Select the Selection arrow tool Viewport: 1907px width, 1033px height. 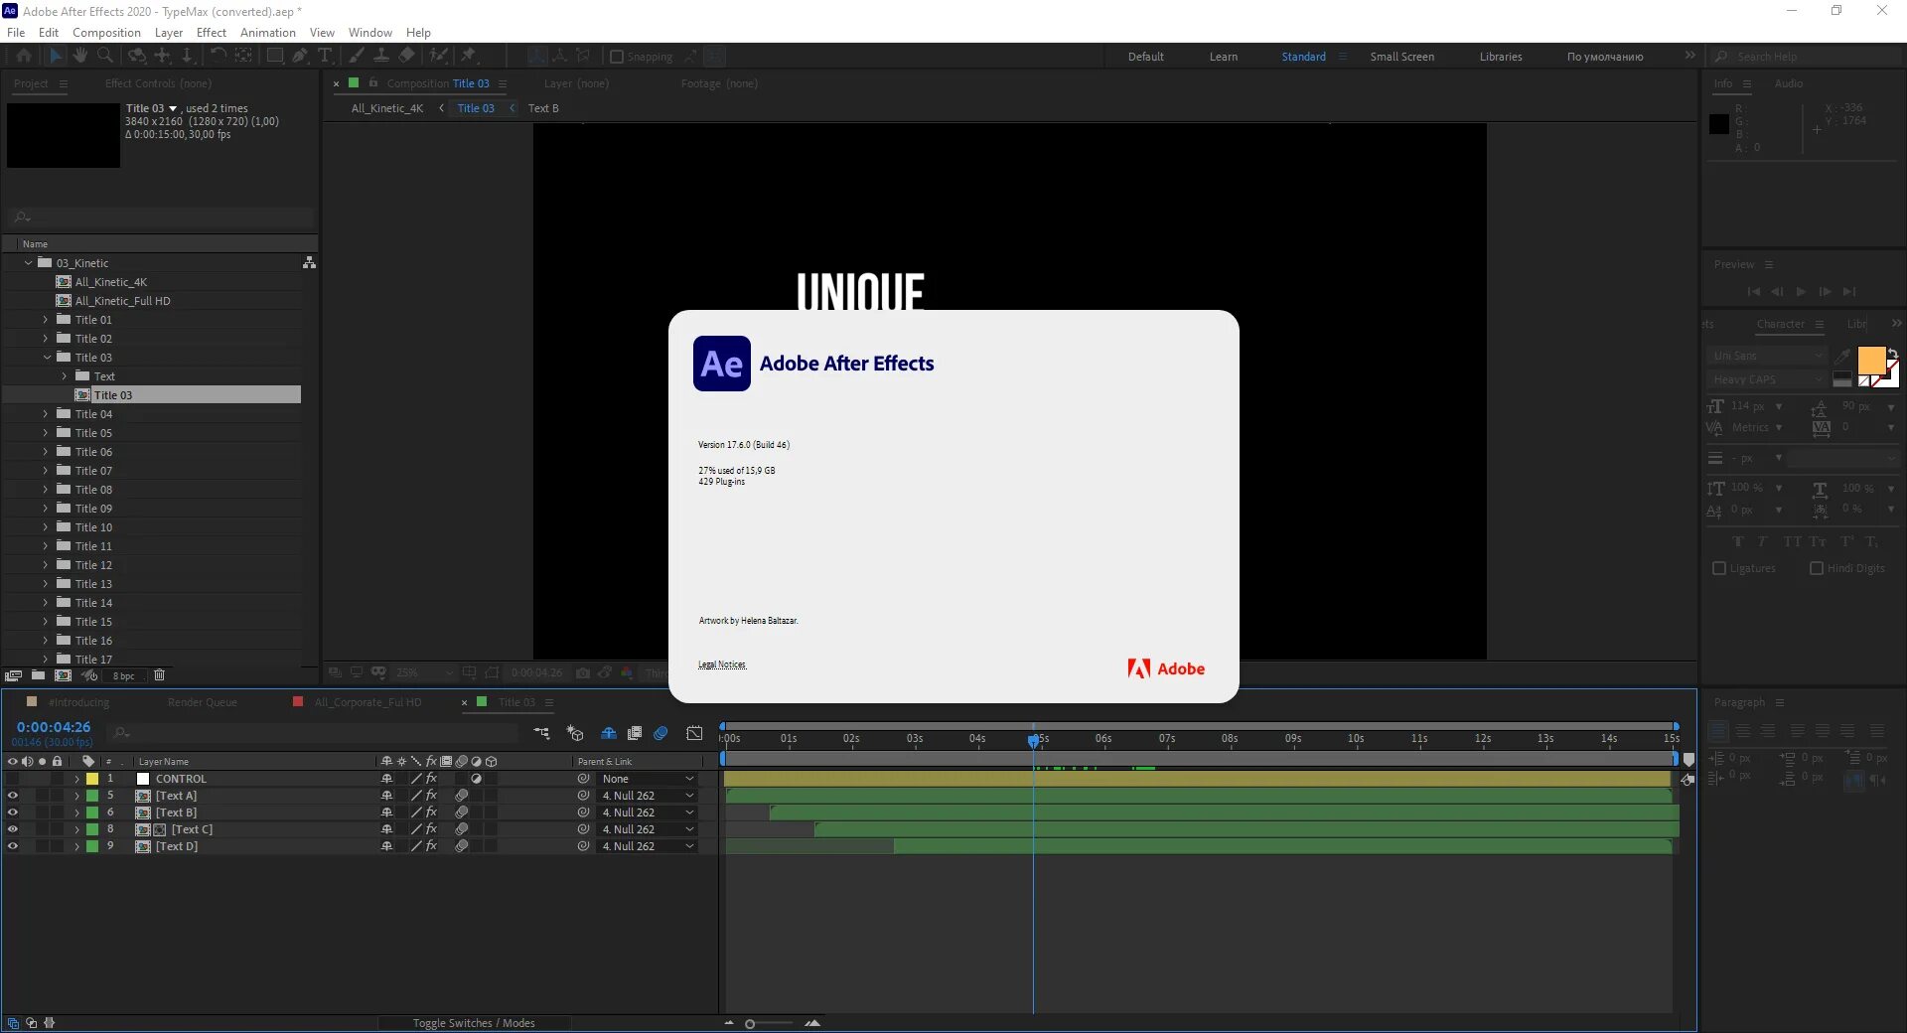[x=56, y=56]
